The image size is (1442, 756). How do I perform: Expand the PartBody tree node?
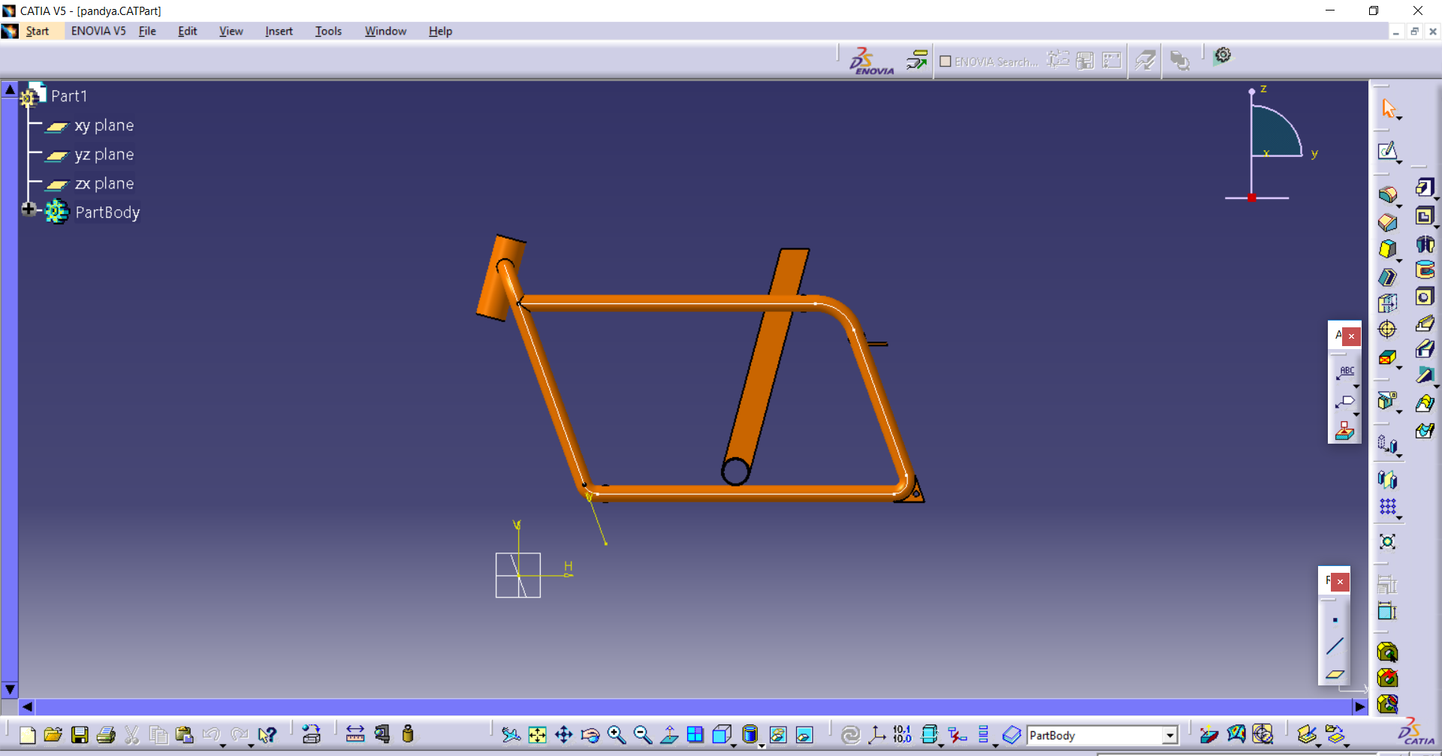pos(29,209)
